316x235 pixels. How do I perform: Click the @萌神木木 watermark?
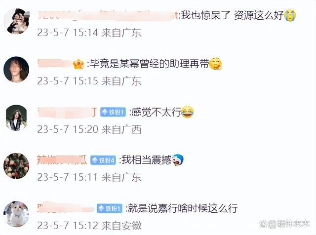(284, 224)
